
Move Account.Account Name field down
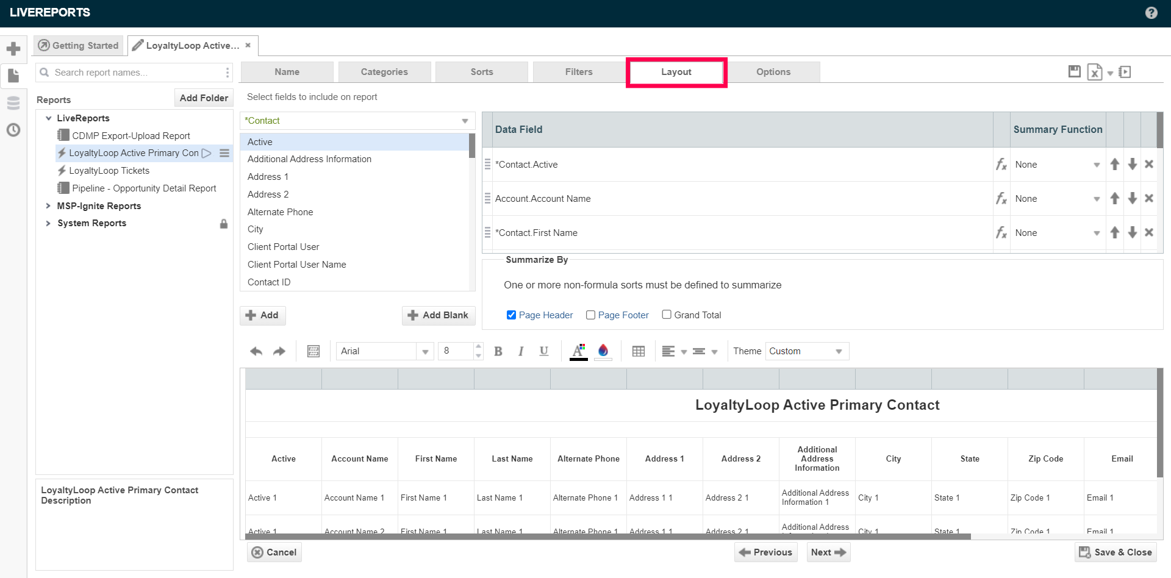(x=1133, y=198)
